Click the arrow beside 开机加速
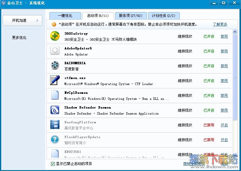Image resolution: width=241 pixels, height=171 pixels. click(37, 21)
